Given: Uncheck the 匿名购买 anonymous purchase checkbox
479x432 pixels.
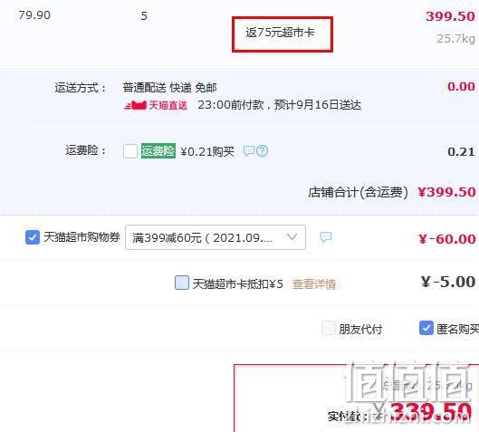Looking at the screenshot, I should 426,328.
